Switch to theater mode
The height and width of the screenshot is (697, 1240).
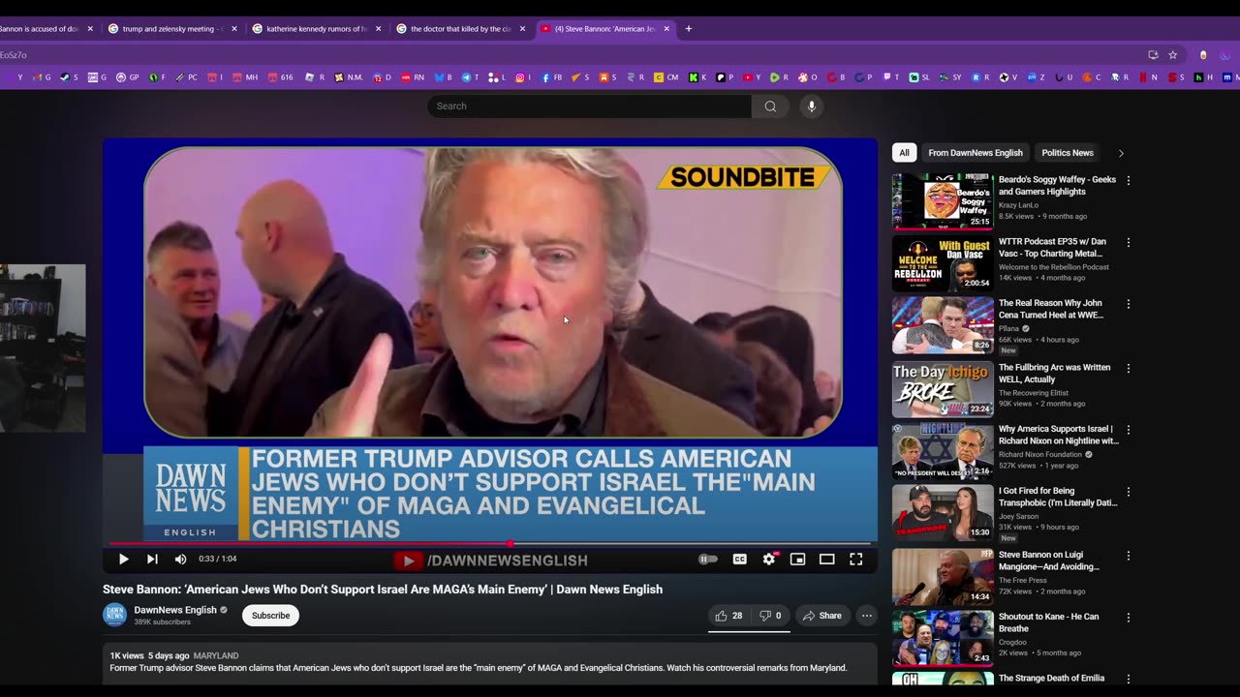(x=826, y=559)
